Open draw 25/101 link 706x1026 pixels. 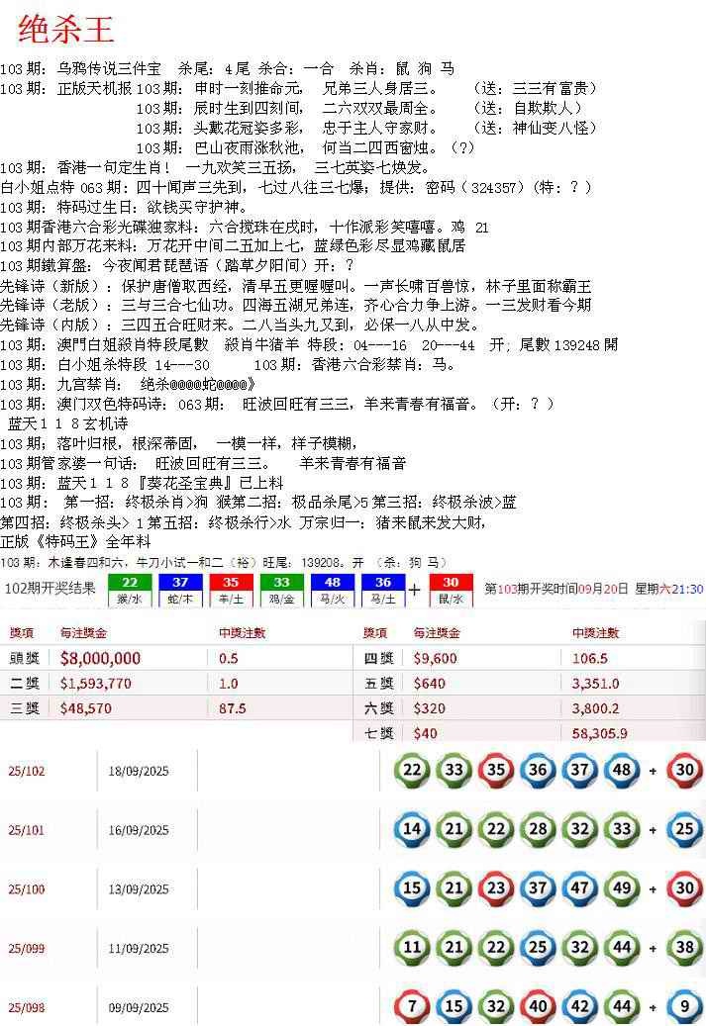point(27,830)
